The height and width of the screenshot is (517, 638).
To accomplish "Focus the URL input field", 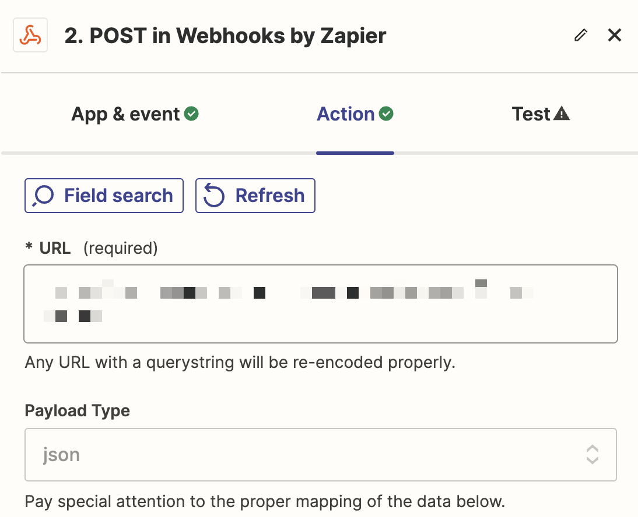I will 320,304.
